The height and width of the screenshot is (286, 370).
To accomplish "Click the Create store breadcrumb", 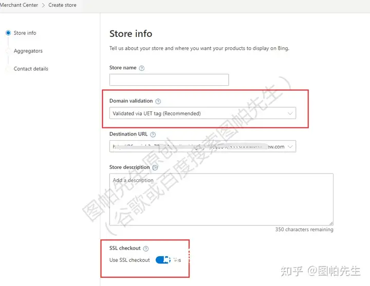I will coord(62,5).
